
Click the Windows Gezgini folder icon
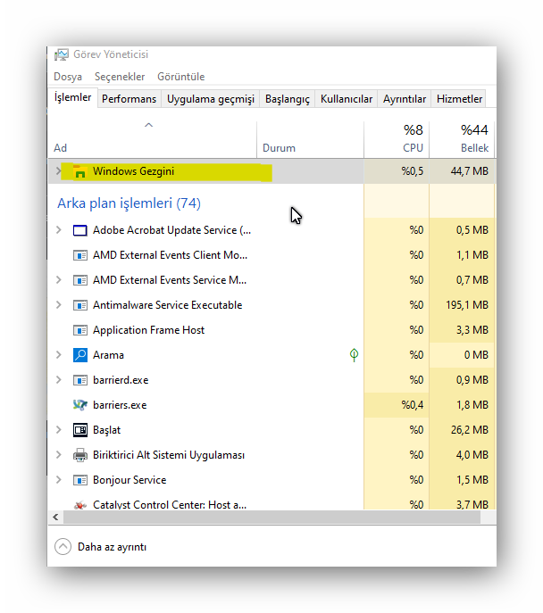point(79,171)
